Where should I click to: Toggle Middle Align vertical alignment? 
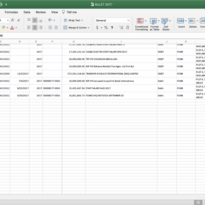(x=35, y=20)
